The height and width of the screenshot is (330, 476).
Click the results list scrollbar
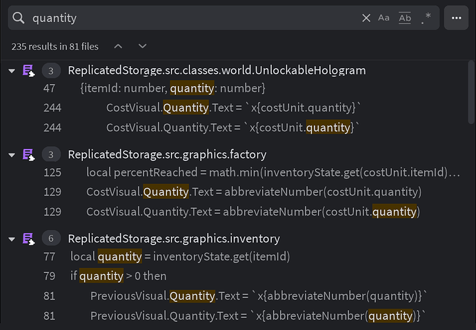pos(471,92)
